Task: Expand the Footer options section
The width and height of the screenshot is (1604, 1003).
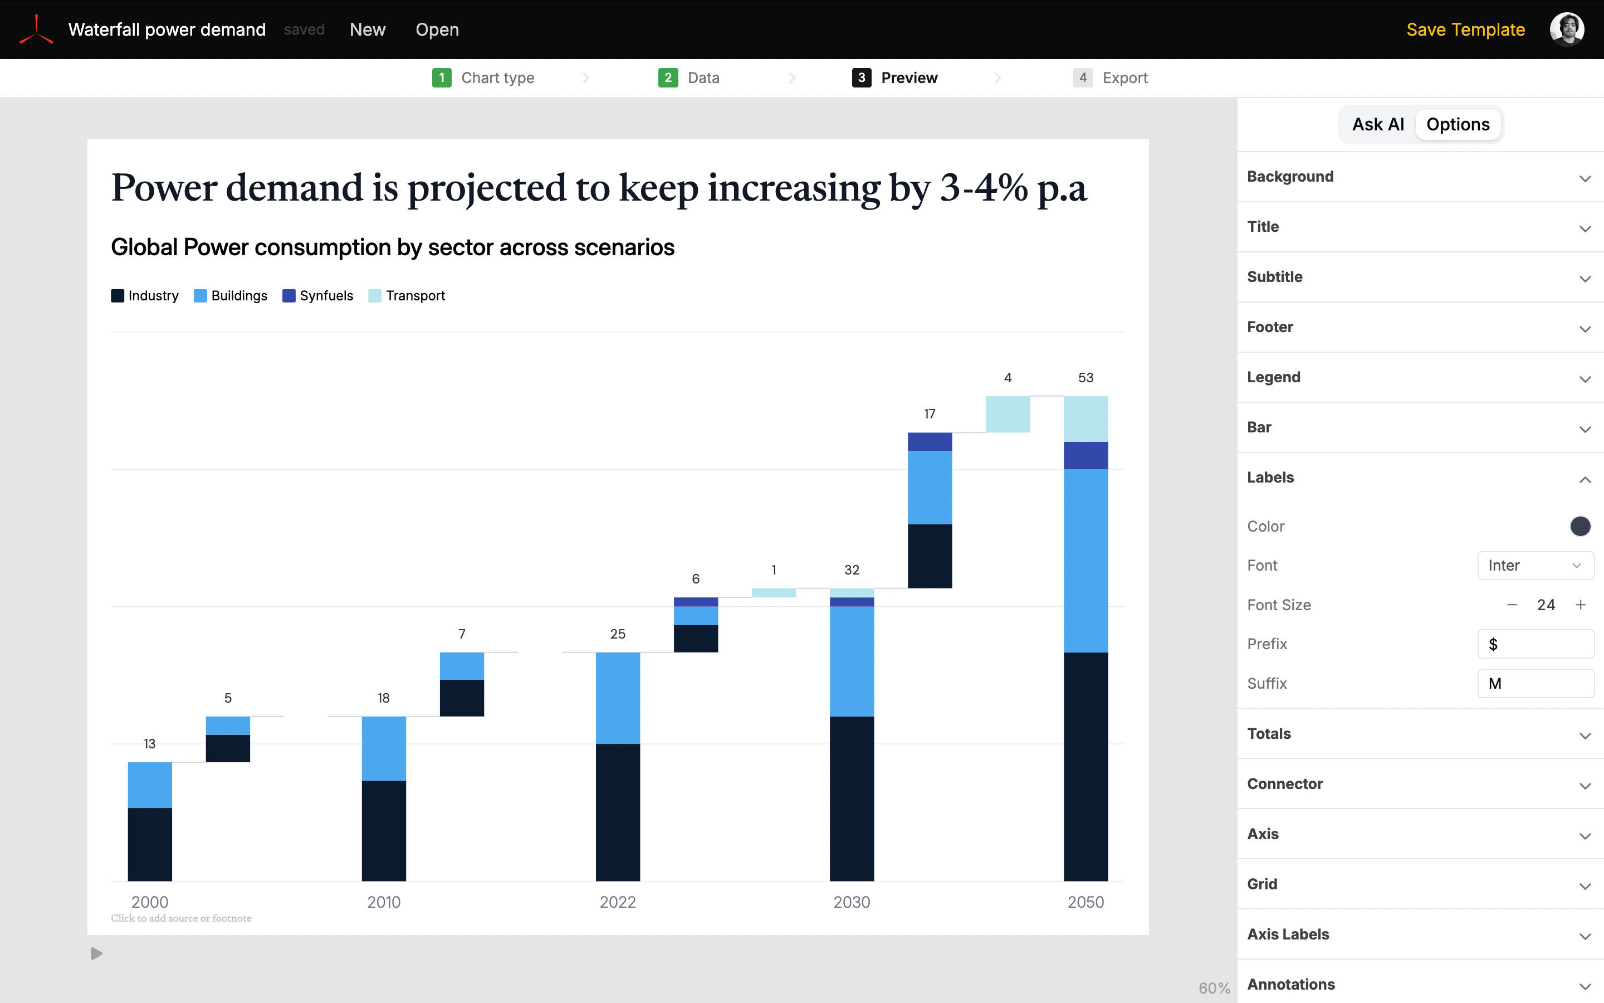Action: (1420, 327)
